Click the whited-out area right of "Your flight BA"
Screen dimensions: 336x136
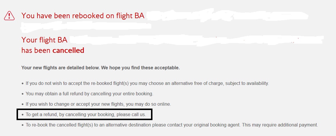tap(197, 40)
